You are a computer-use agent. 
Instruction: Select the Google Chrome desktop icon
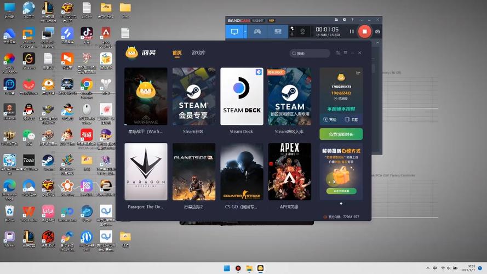click(x=87, y=84)
